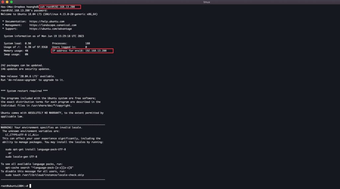Screen dimensions: 340x189
Task: Click the Memory usage 4% text
Action: tap(16, 51)
